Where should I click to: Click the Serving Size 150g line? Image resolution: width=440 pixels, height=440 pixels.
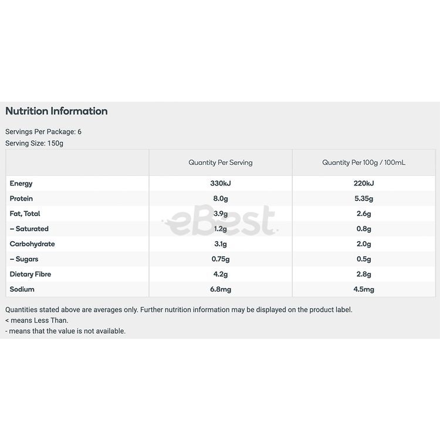(34, 143)
